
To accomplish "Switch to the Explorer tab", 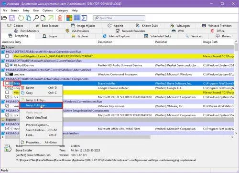I will point(80,36).
